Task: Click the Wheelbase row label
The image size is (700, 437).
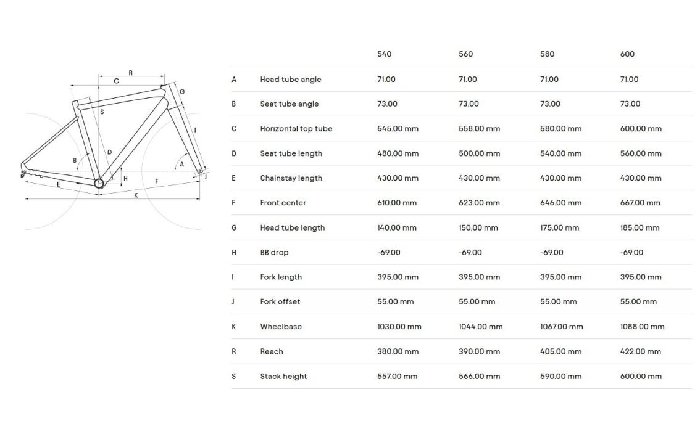Action: (281, 327)
